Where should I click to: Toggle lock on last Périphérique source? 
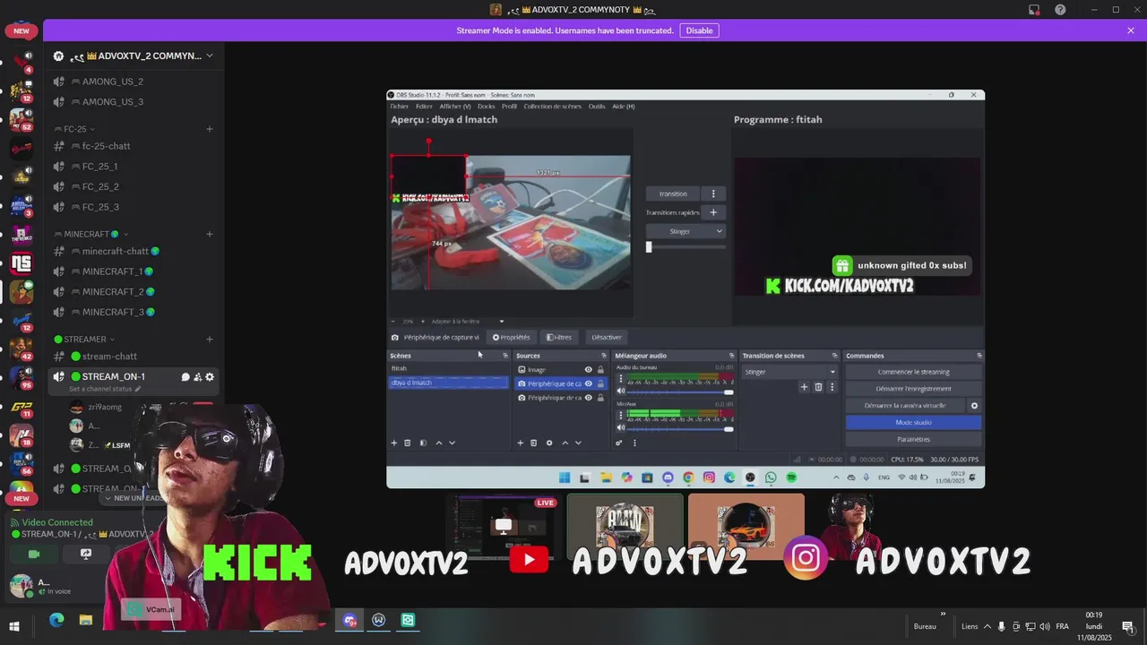600,398
